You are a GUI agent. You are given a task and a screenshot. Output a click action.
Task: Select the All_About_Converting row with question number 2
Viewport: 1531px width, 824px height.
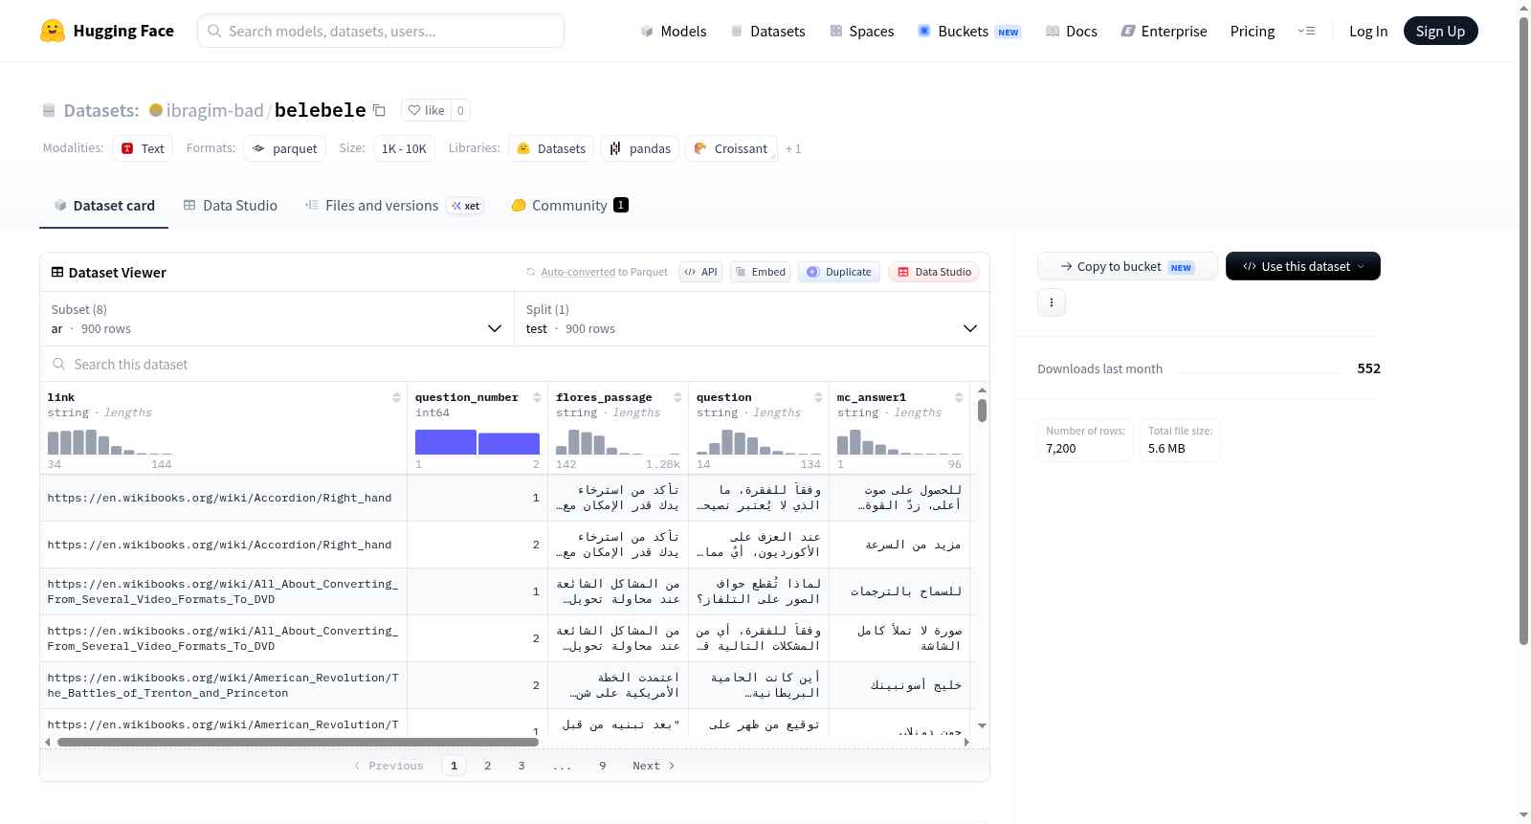click(x=505, y=638)
